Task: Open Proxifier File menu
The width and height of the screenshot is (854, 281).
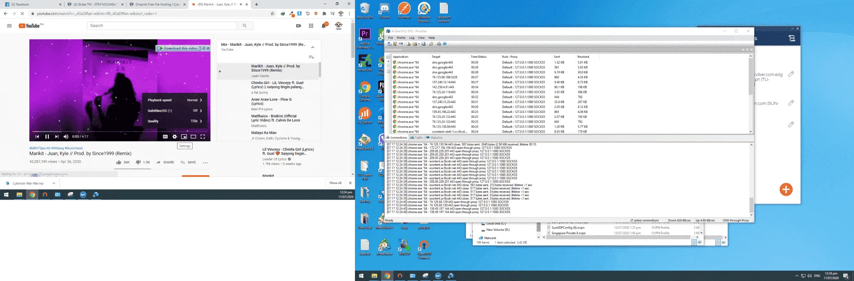Action: click(391, 38)
